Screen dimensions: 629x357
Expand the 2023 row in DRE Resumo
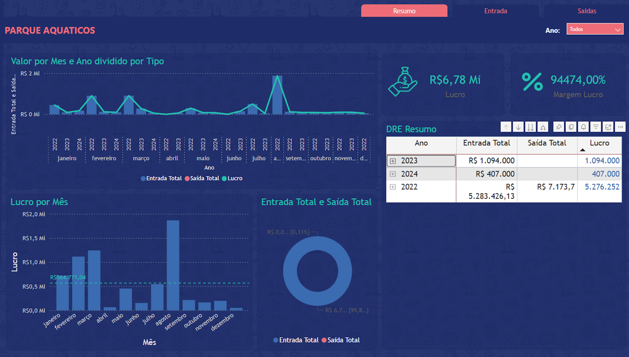coord(392,161)
